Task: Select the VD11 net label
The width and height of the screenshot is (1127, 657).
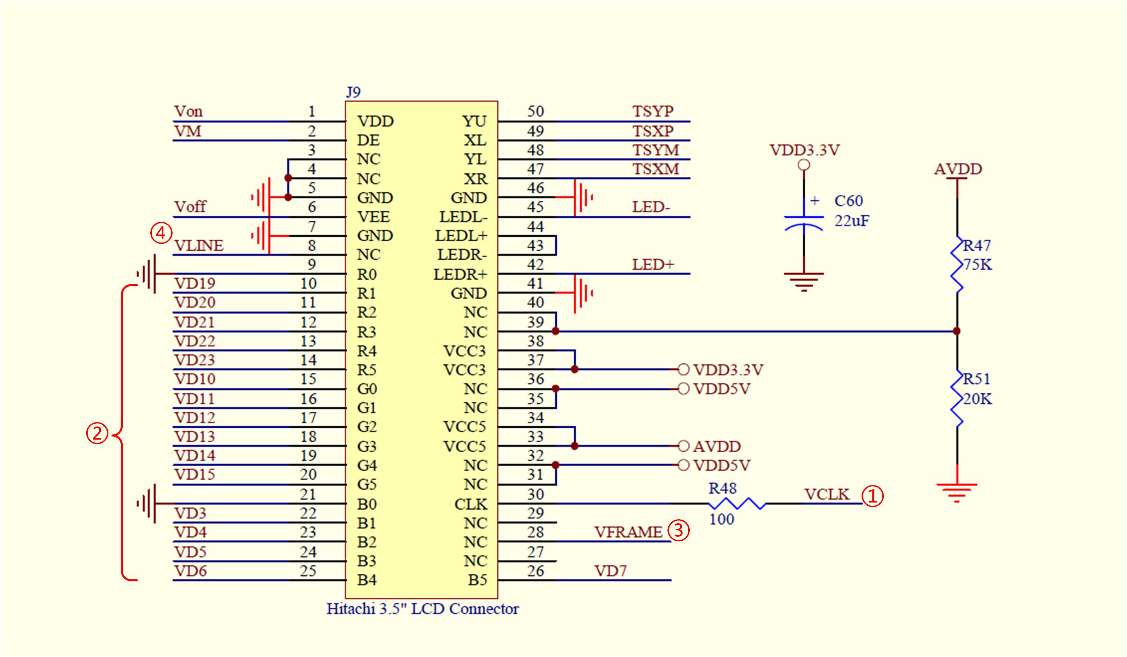Action: click(x=195, y=398)
